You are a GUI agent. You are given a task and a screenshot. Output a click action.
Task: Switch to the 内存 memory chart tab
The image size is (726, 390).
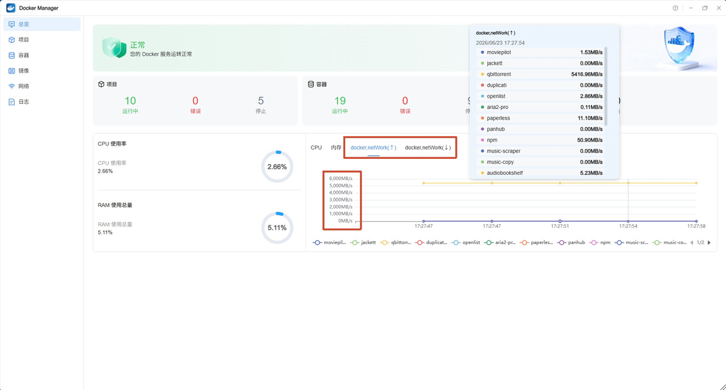tap(336, 148)
